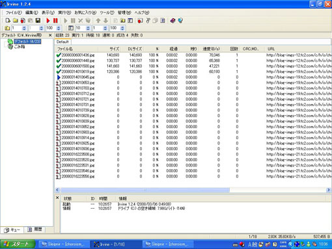This screenshot has width=332, height=249.
Task: Select the downloading row 20080314010645.jpg
Action: point(193,77)
